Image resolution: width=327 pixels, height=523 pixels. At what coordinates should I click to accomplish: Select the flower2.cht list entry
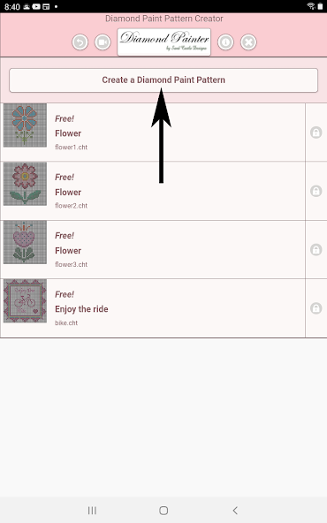[x=153, y=191]
